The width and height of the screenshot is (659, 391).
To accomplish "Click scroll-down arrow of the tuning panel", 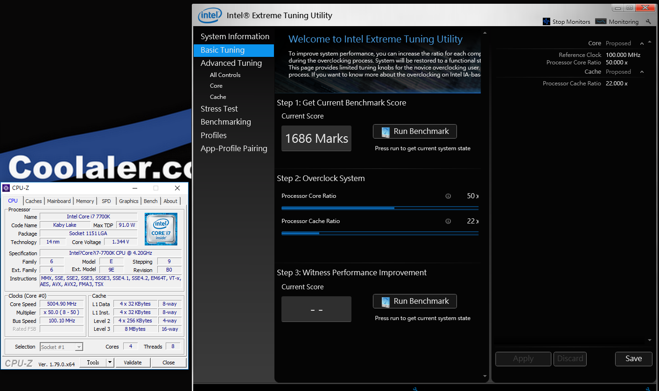I will [x=484, y=376].
